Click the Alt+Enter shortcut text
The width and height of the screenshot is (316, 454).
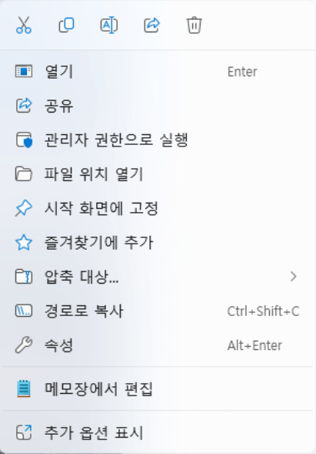click(x=254, y=345)
